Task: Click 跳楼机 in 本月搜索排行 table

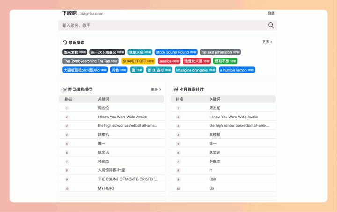Action: pos(215,135)
